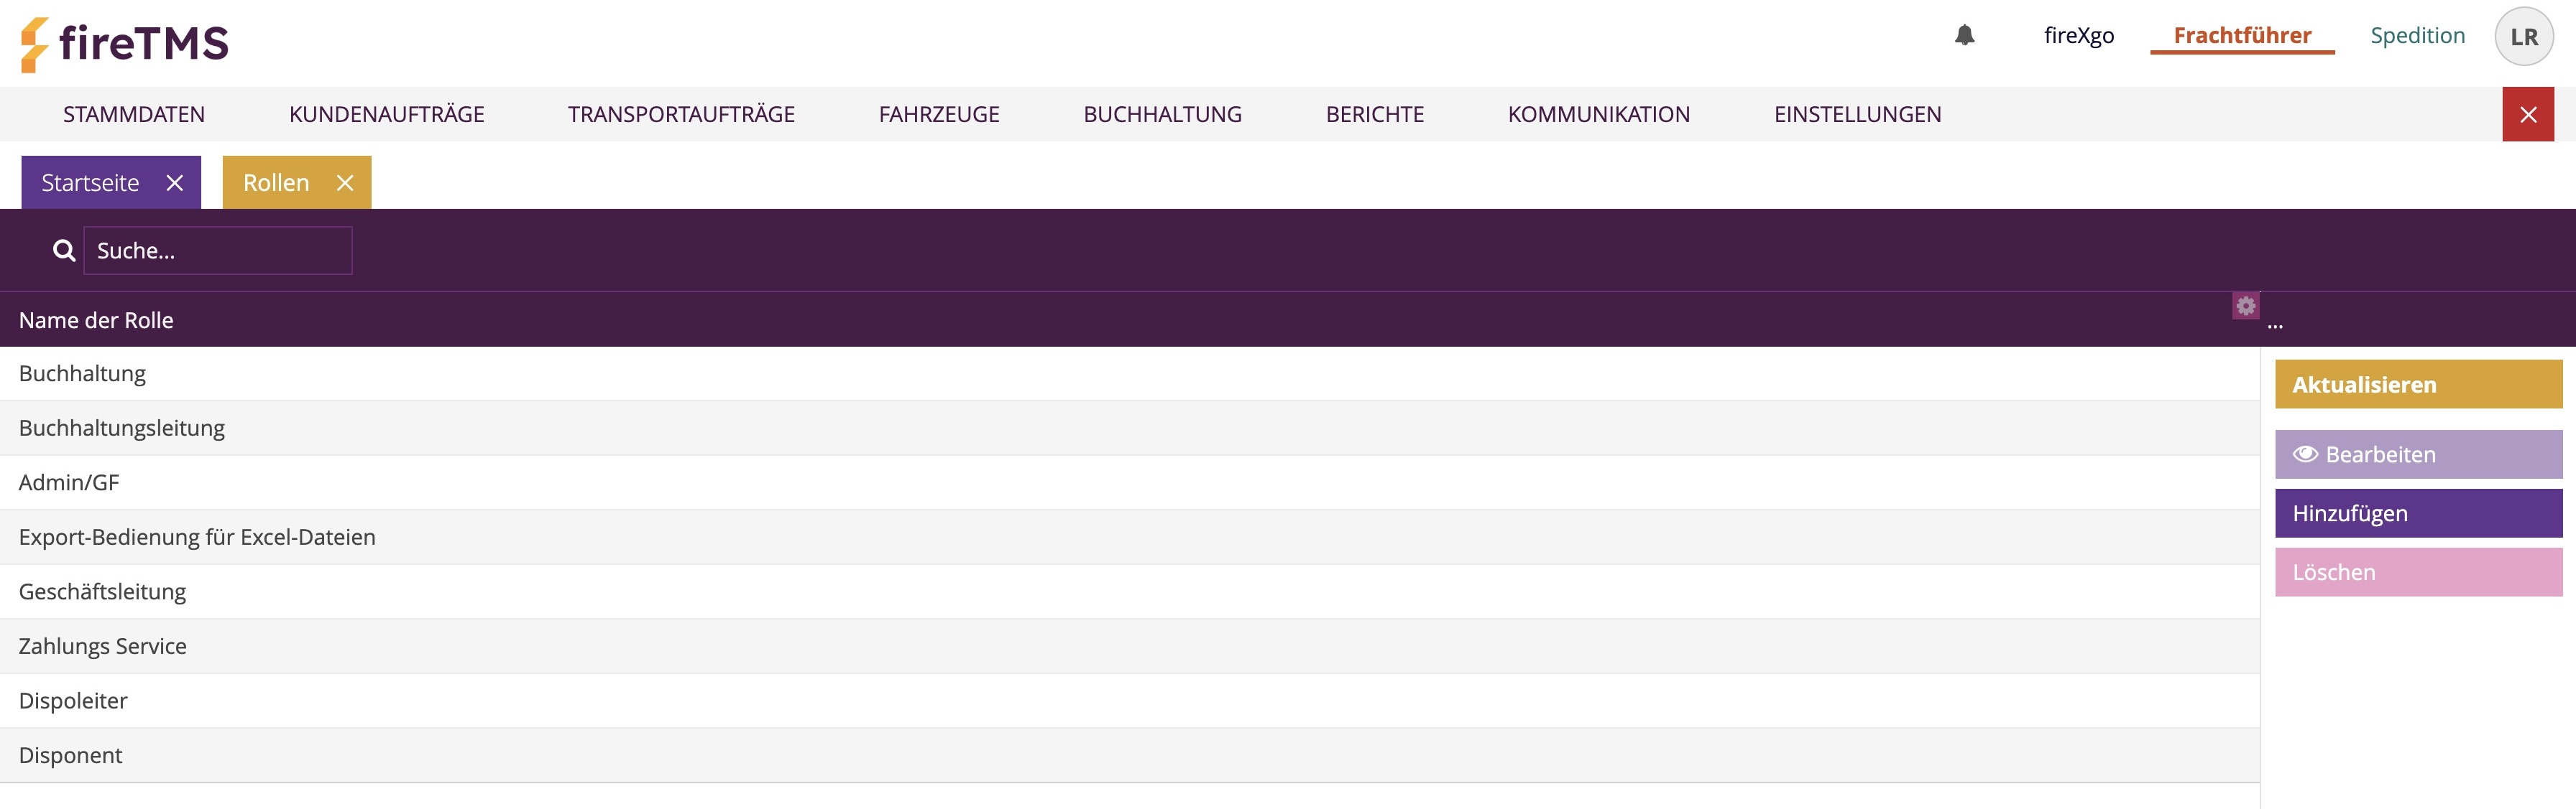Open the FAHRZEUGE menu
Image resolution: width=2576 pixels, height=809 pixels.
tap(939, 114)
